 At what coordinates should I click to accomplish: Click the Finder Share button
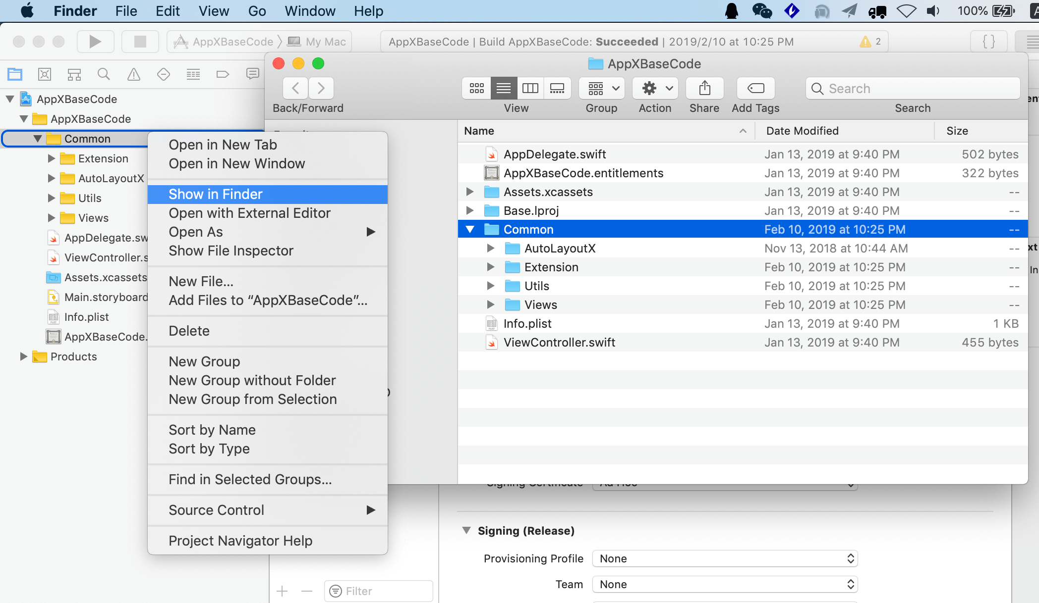coord(705,88)
